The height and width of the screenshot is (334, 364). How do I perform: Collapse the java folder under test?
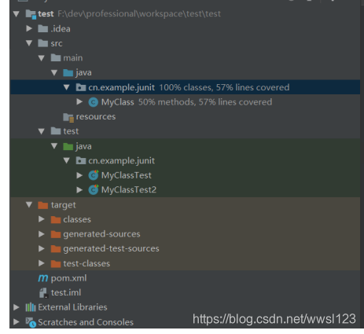click(54, 146)
